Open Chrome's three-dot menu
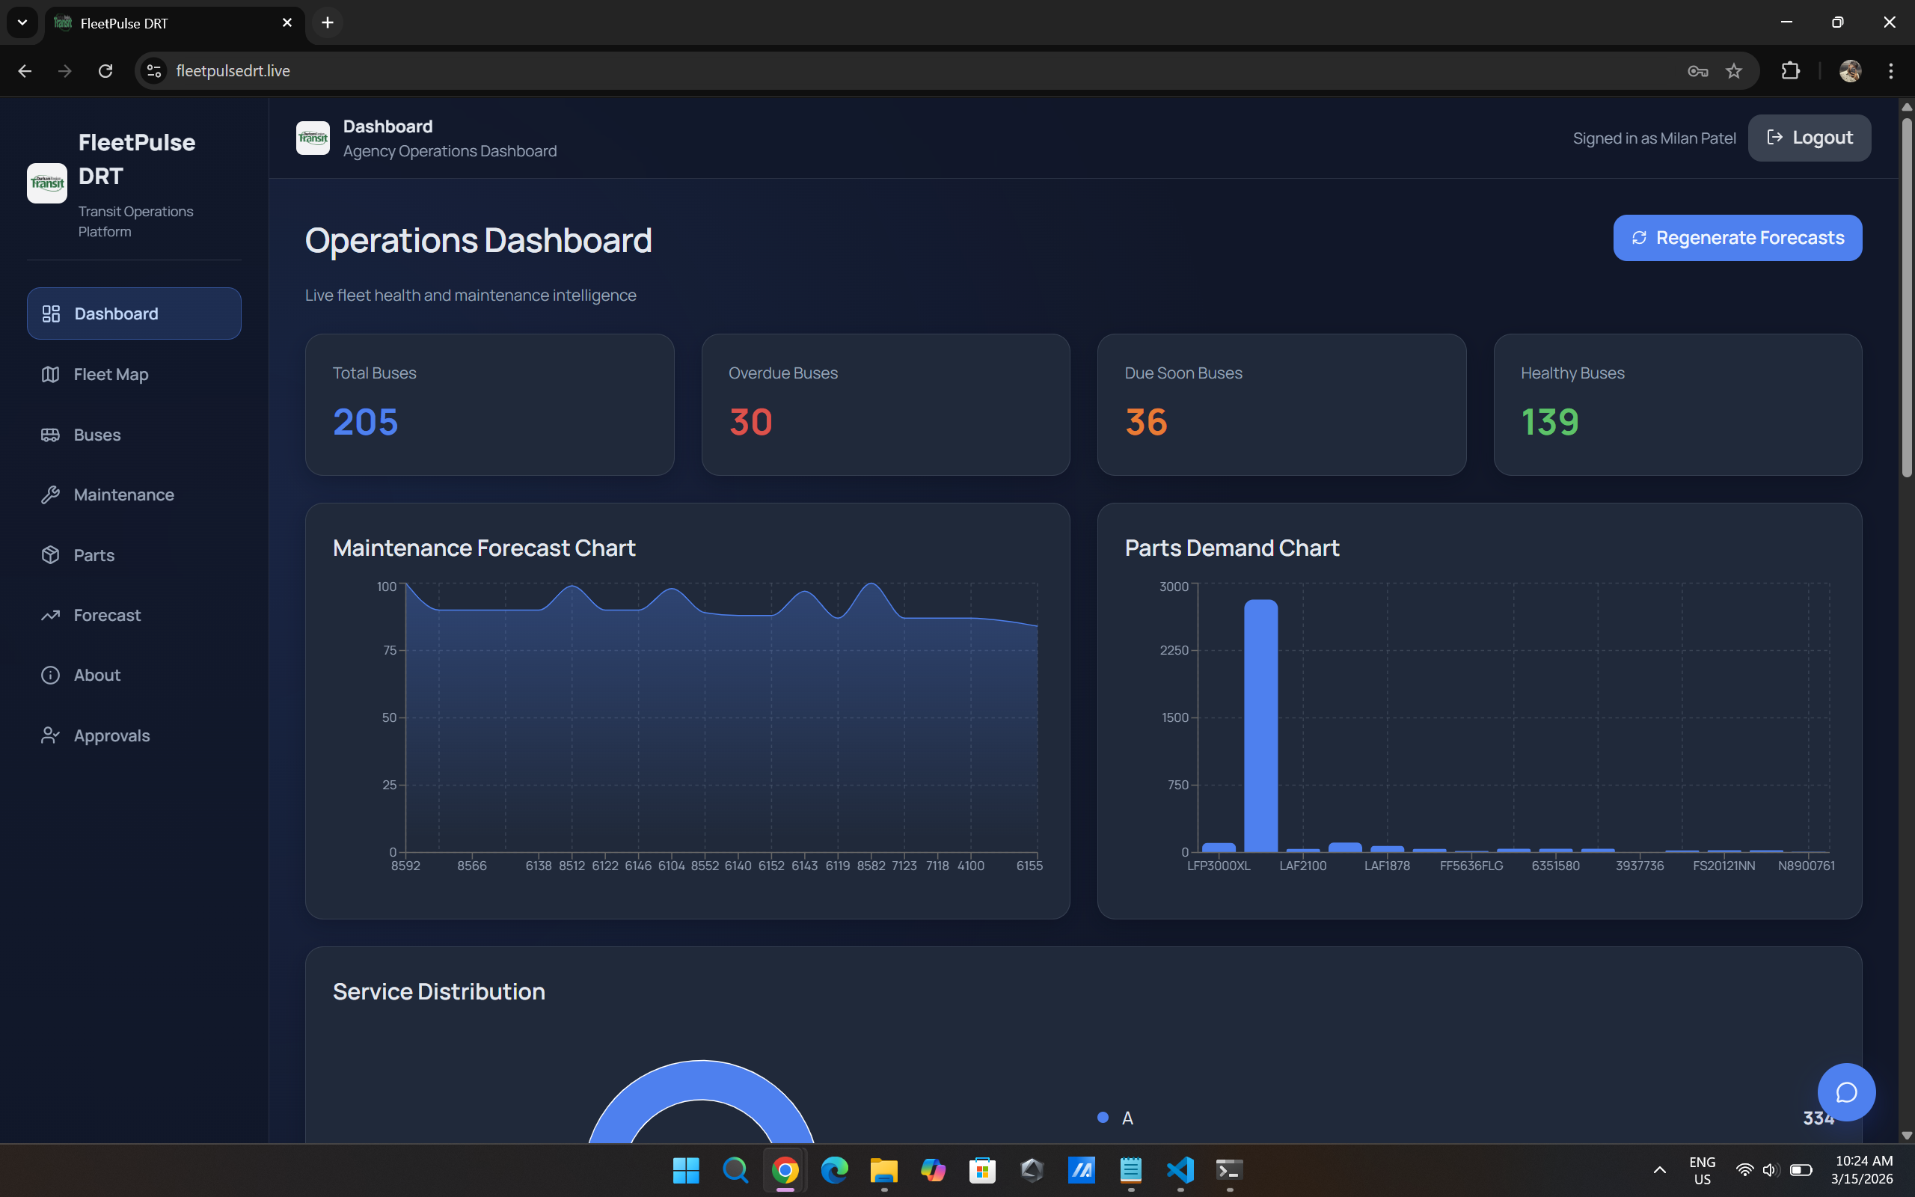This screenshot has height=1197, width=1915. (1890, 71)
